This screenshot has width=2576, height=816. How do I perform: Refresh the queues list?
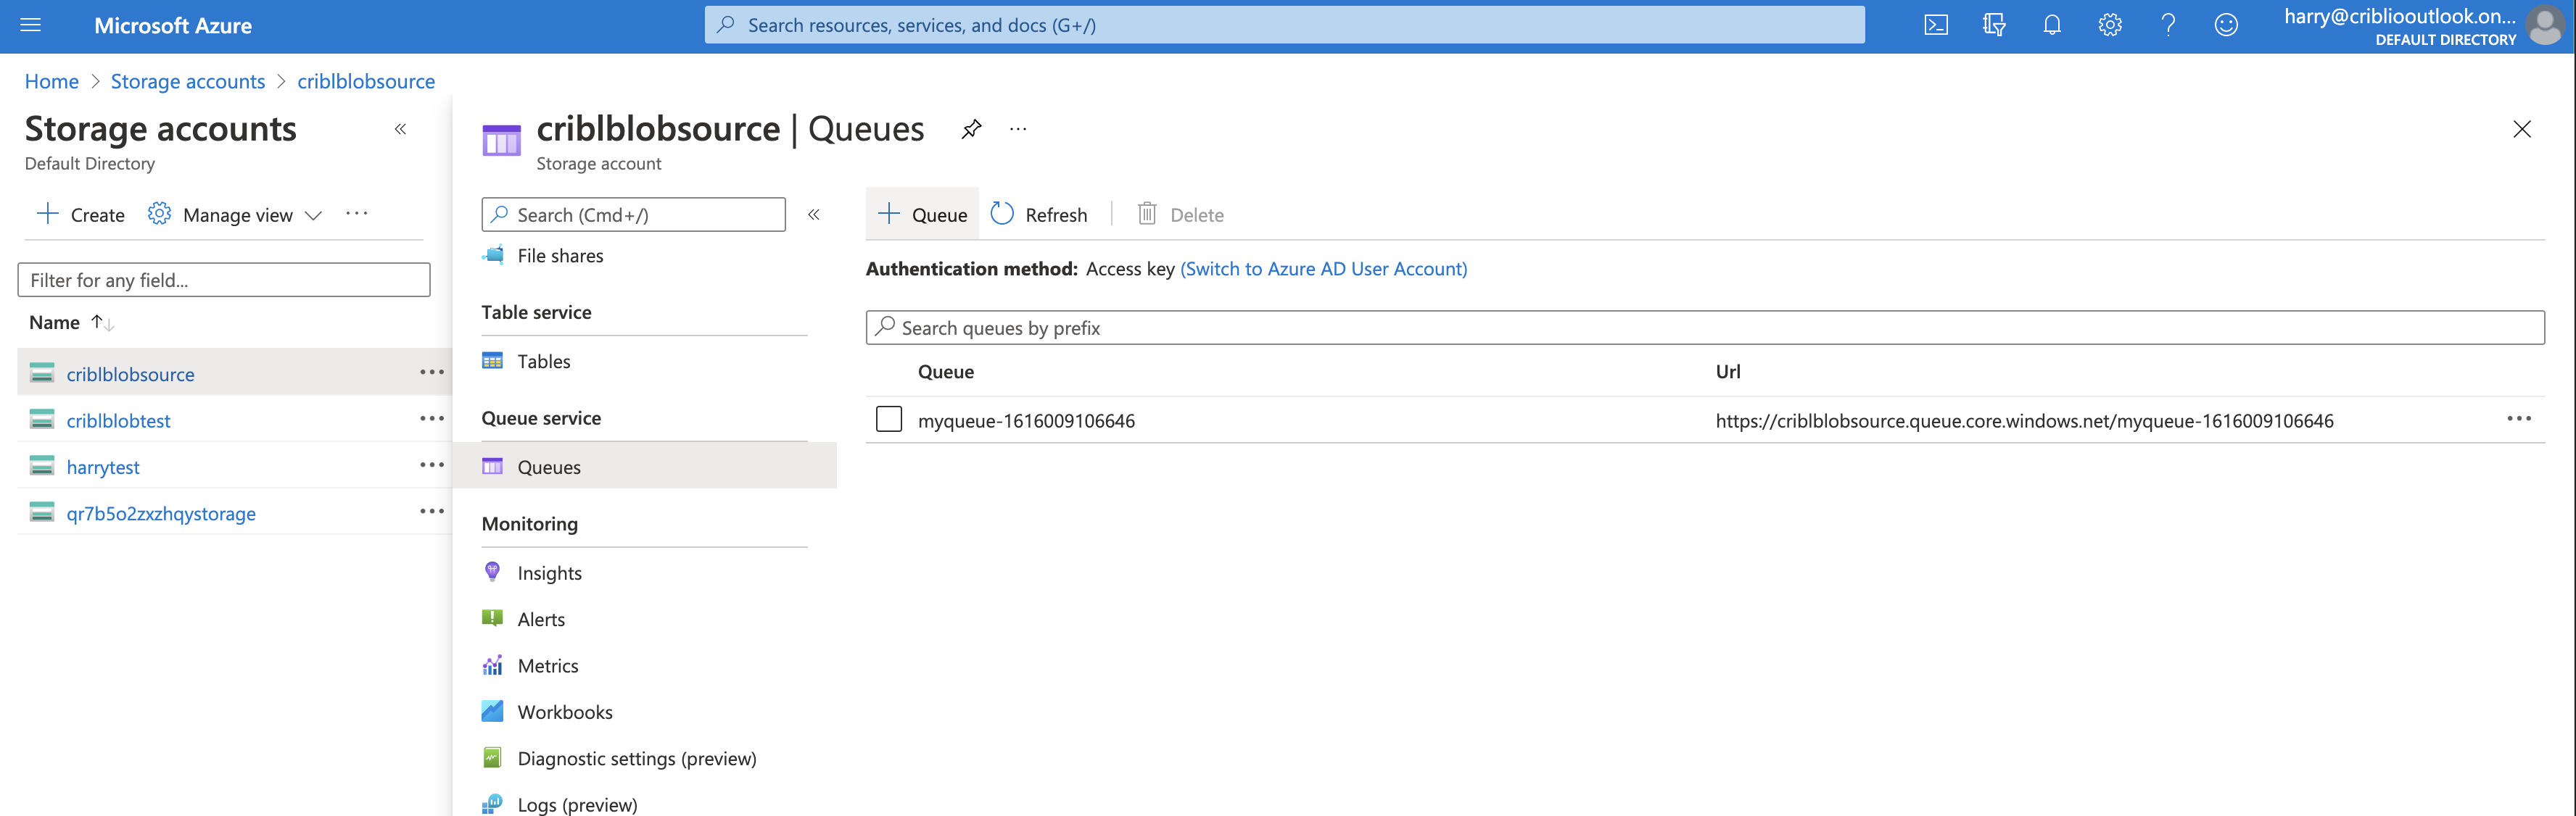pos(1039,214)
